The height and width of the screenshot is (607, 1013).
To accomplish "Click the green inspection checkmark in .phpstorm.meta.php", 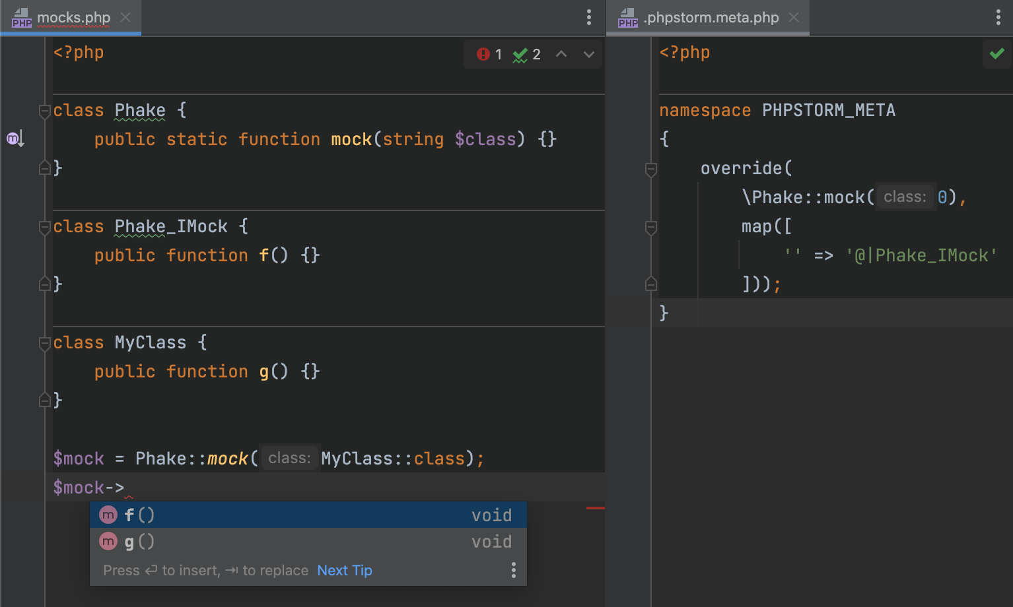I will coord(996,53).
